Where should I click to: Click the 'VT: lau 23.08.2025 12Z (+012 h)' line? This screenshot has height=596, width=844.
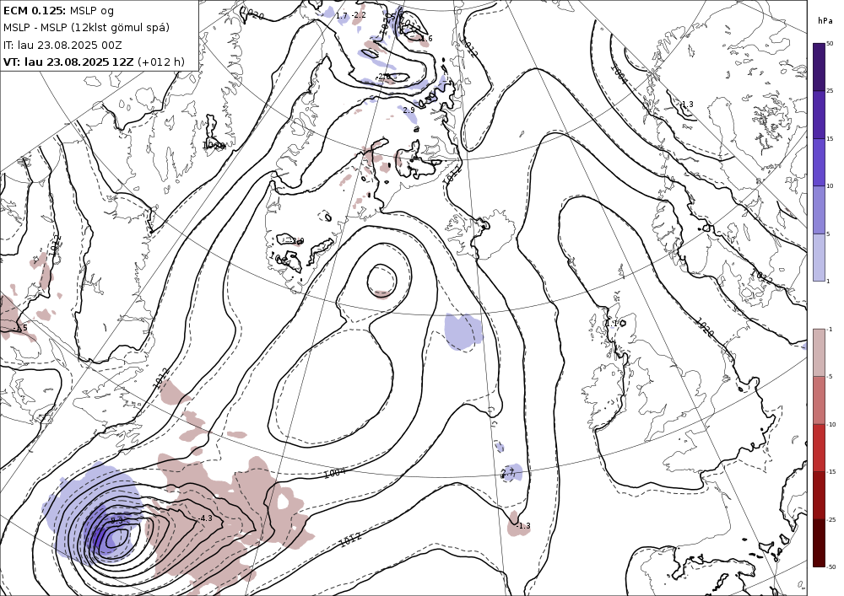(x=94, y=62)
